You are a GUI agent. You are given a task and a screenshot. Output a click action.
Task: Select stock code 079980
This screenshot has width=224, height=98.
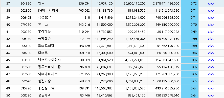(x=26, y=25)
